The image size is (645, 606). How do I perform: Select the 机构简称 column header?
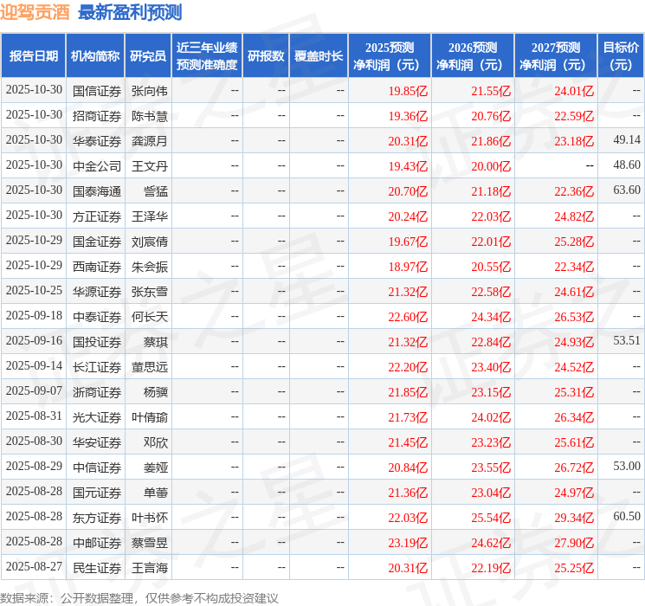95,56
